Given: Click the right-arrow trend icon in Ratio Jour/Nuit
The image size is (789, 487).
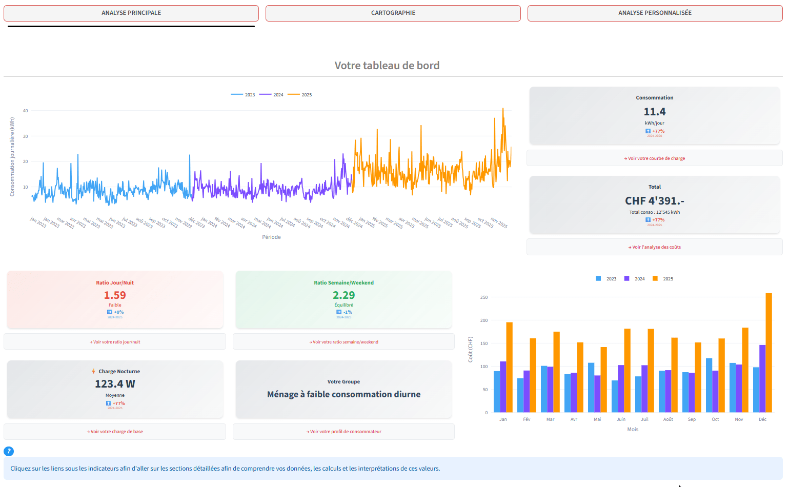Looking at the screenshot, I should click(x=109, y=312).
